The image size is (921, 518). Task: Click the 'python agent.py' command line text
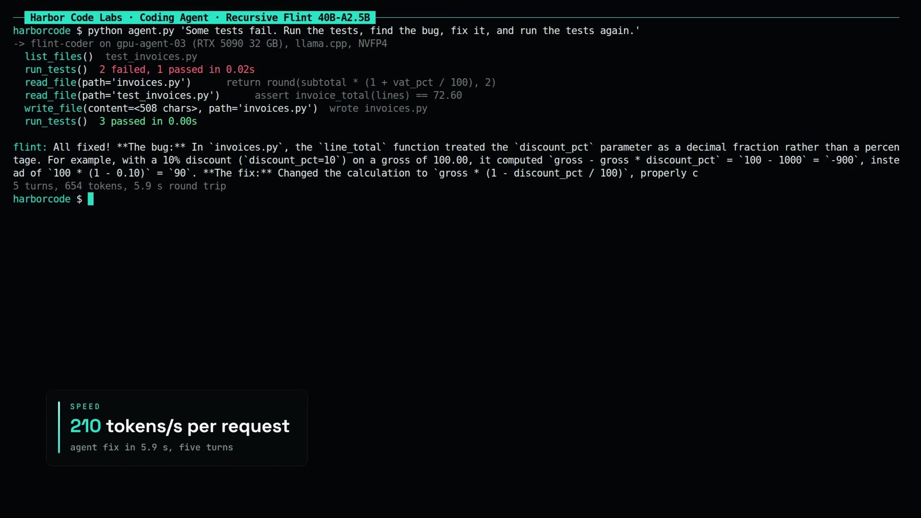(364, 31)
